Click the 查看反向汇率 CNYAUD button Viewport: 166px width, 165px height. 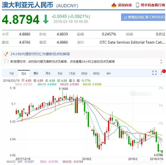point(143,17)
